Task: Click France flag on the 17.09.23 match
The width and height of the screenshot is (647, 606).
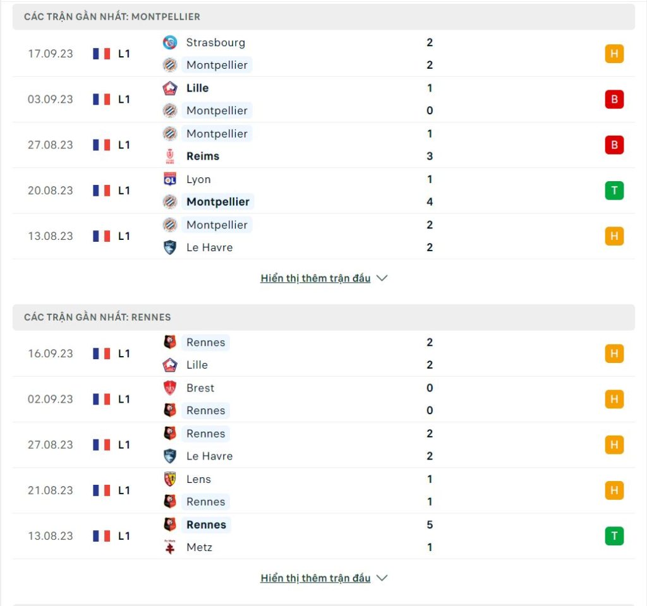Action: point(102,54)
